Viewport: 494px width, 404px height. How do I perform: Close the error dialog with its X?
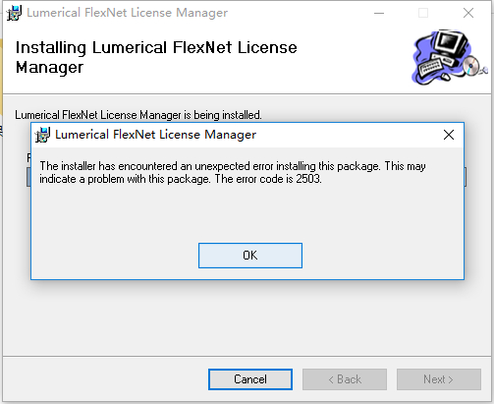(x=449, y=135)
